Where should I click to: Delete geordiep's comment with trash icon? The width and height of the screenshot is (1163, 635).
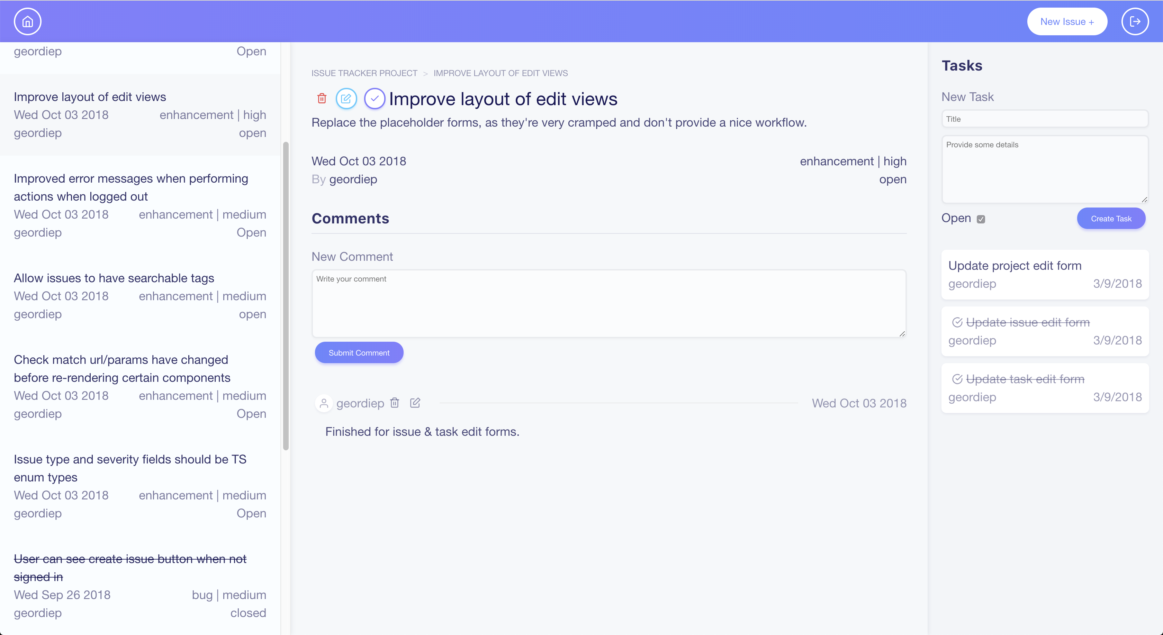tap(395, 403)
